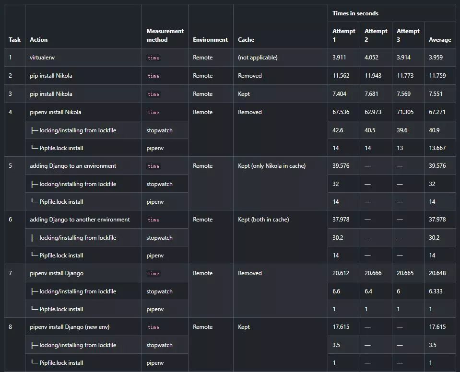Select the "Kept (only Nikola in cache)" cell
The height and width of the screenshot is (372, 460).
pyautogui.click(x=271, y=166)
